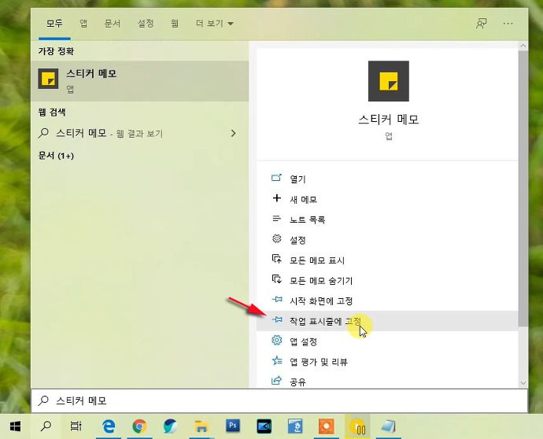Open the orange recorder taskbar icon
This screenshot has height=439, width=543.
[326, 426]
